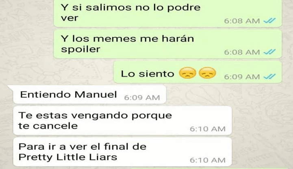Click the word 'spoiler' in green bubble
Screen dimensions: 293x169
(80, 50)
